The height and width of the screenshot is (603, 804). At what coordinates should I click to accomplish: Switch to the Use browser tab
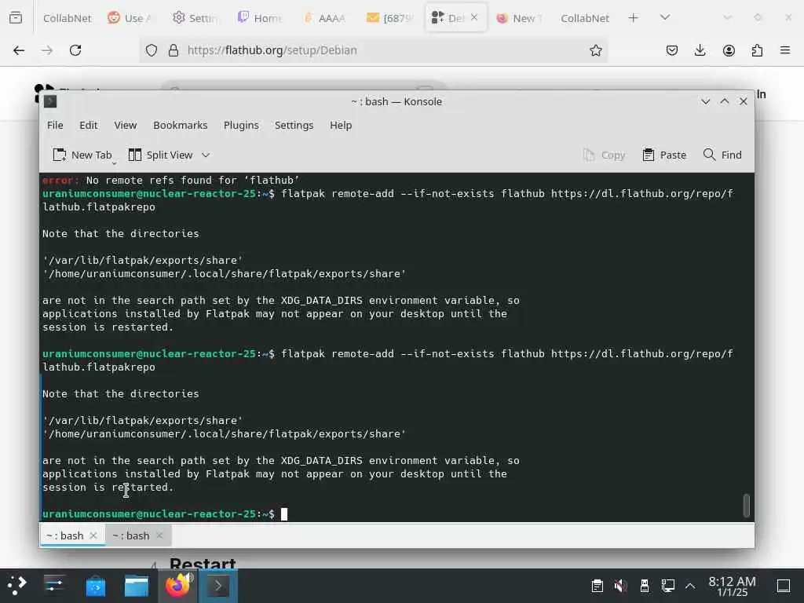pos(130,18)
